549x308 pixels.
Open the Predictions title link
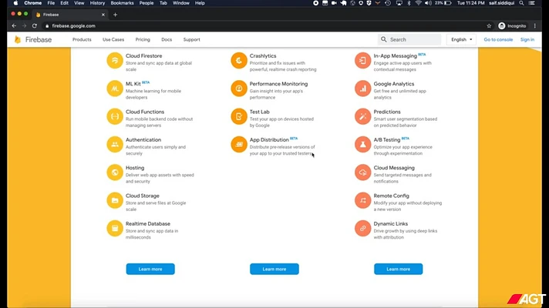(x=387, y=112)
